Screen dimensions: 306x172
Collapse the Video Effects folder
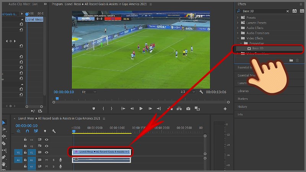pos(238,38)
